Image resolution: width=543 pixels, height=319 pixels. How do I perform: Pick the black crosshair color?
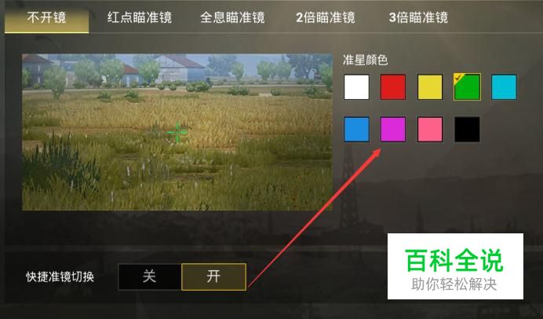point(467,130)
